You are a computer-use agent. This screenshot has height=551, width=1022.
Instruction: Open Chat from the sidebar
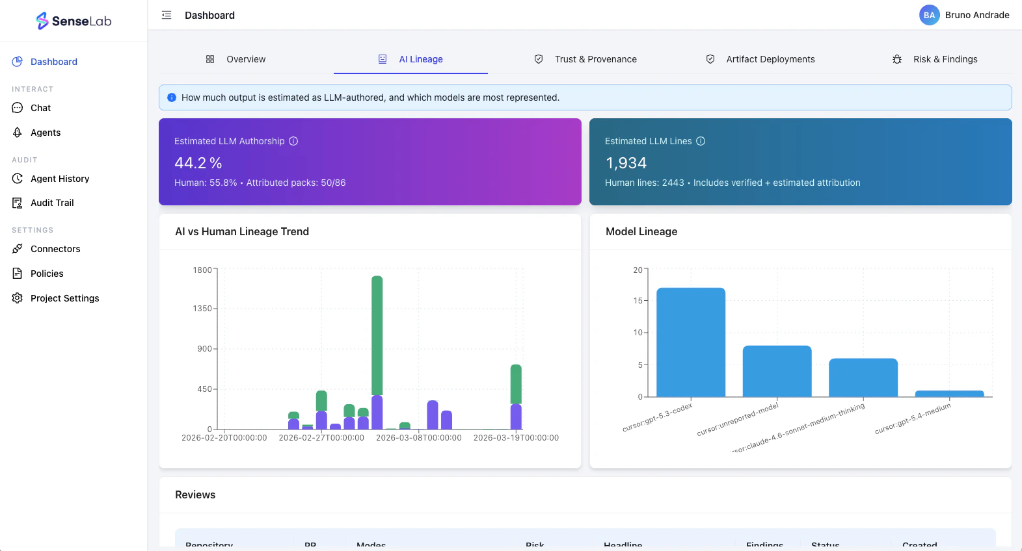40,108
